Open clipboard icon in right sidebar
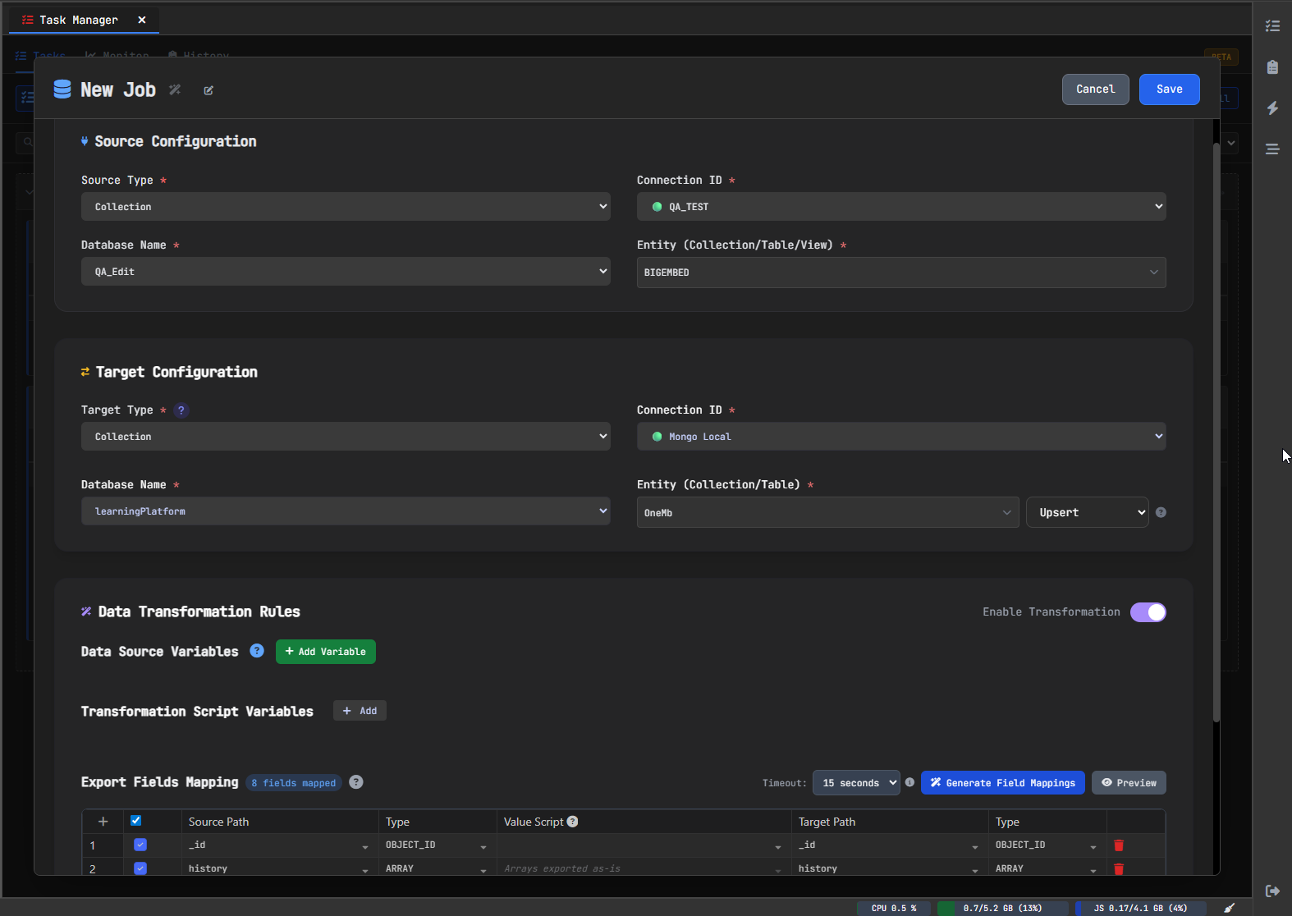 tap(1272, 67)
